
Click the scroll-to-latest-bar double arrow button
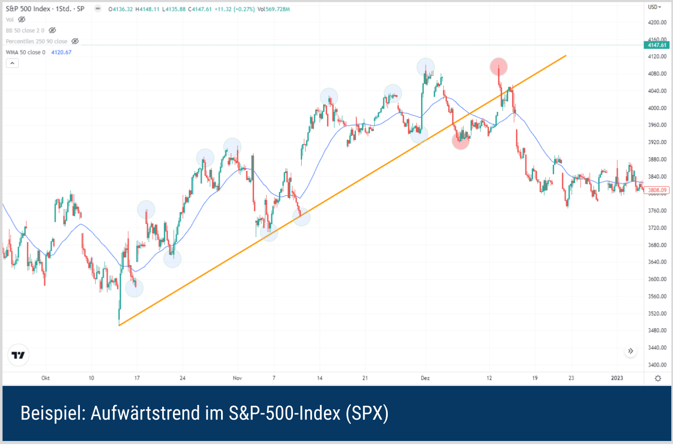[x=631, y=351]
